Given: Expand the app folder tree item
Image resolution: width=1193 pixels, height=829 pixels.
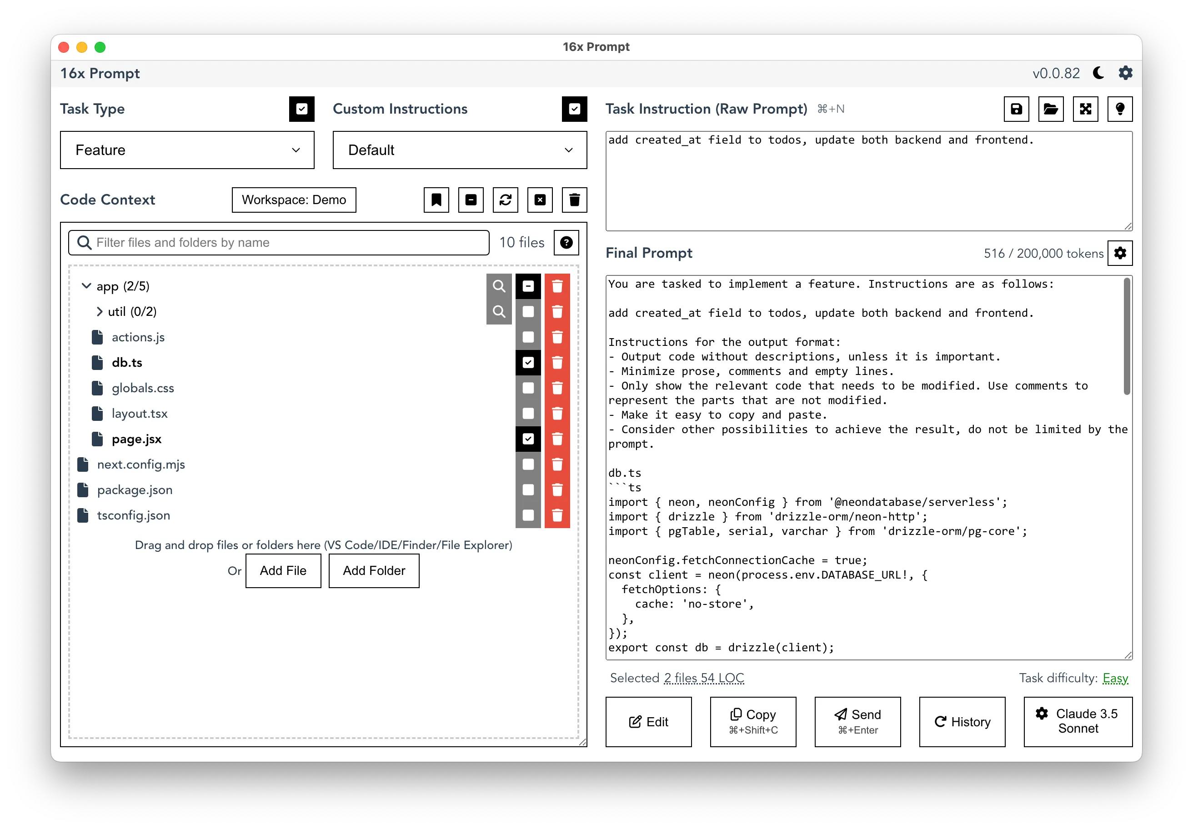Looking at the screenshot, I should [x=86, y=285].
